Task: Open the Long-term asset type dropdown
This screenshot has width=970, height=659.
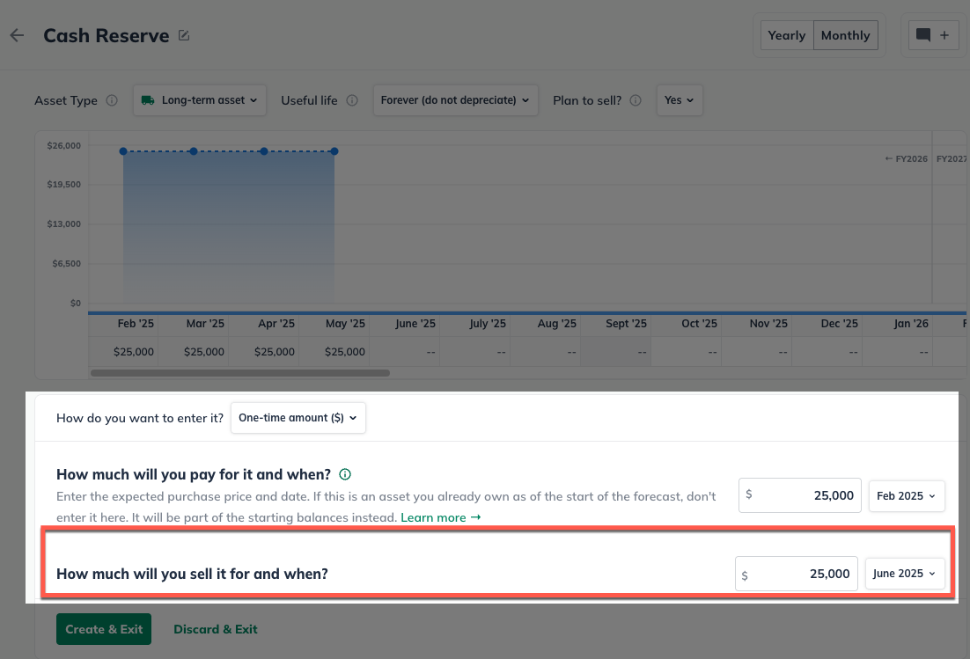Action: click(x=200, y=100)
